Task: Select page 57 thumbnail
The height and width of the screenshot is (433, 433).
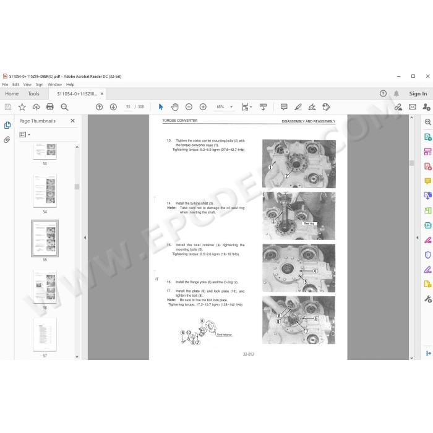Action: coord(45,335)
